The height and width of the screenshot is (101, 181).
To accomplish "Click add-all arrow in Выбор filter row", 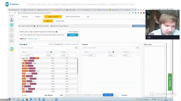I will coord(77,55).
